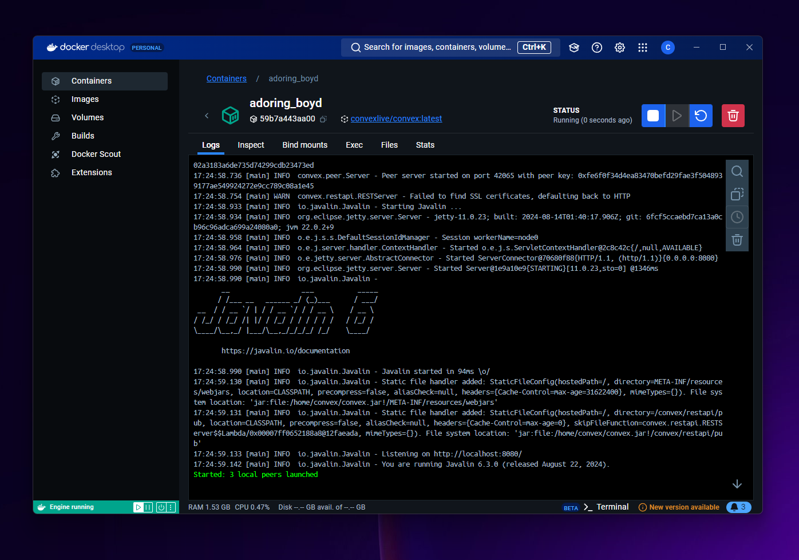Viewport: 799px width, 560px height.
Task: Clear the log terminal with trash icon
Action: coord(737,240)
